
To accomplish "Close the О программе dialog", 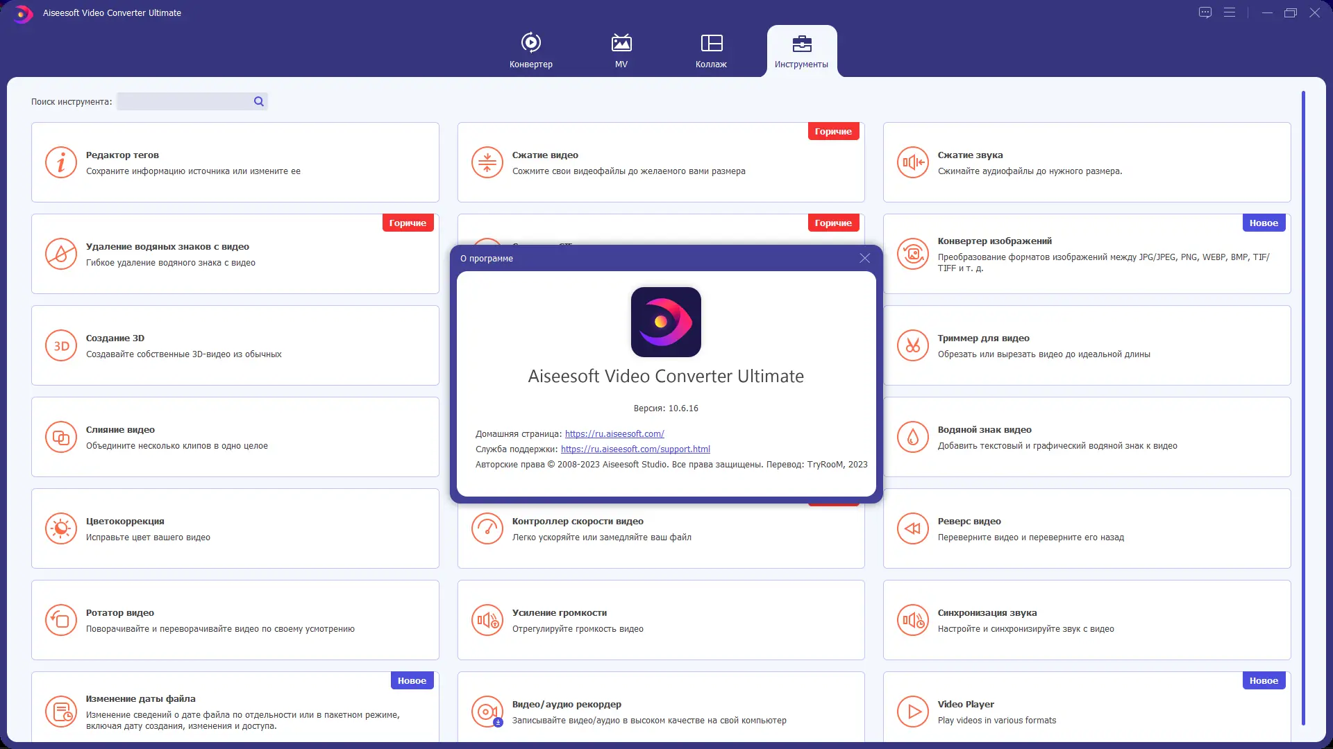I will click(864, 258).
